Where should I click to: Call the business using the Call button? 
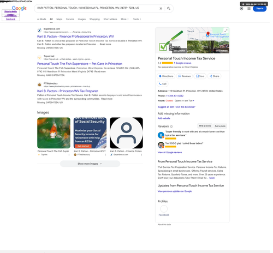click(163, 84)
